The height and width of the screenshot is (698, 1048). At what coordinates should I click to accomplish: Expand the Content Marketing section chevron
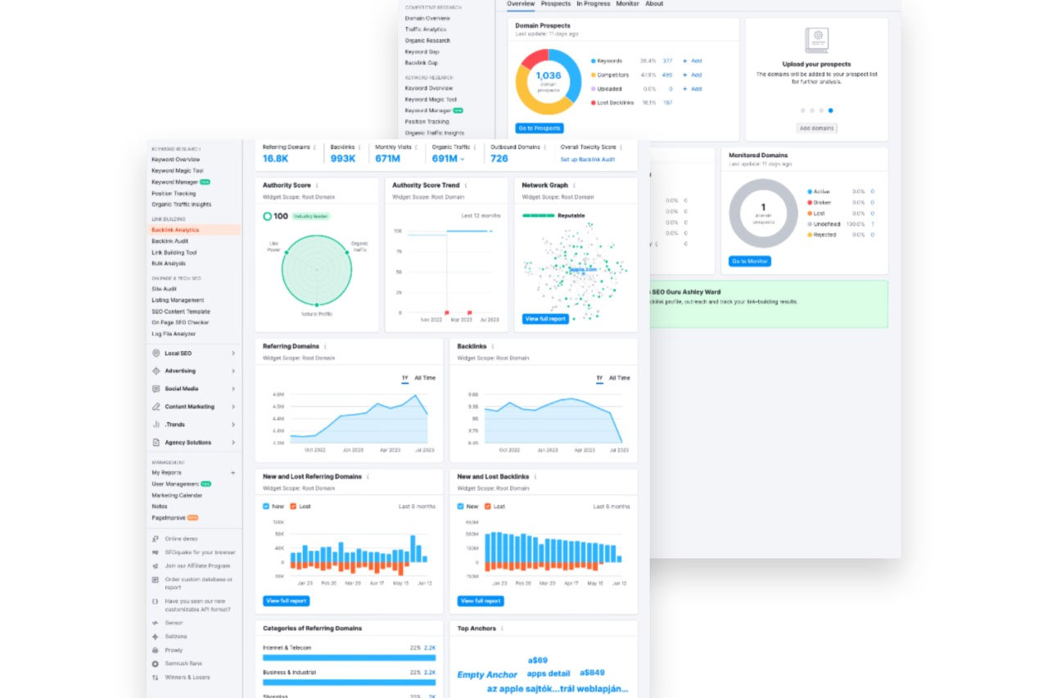[x=233, y=407]
